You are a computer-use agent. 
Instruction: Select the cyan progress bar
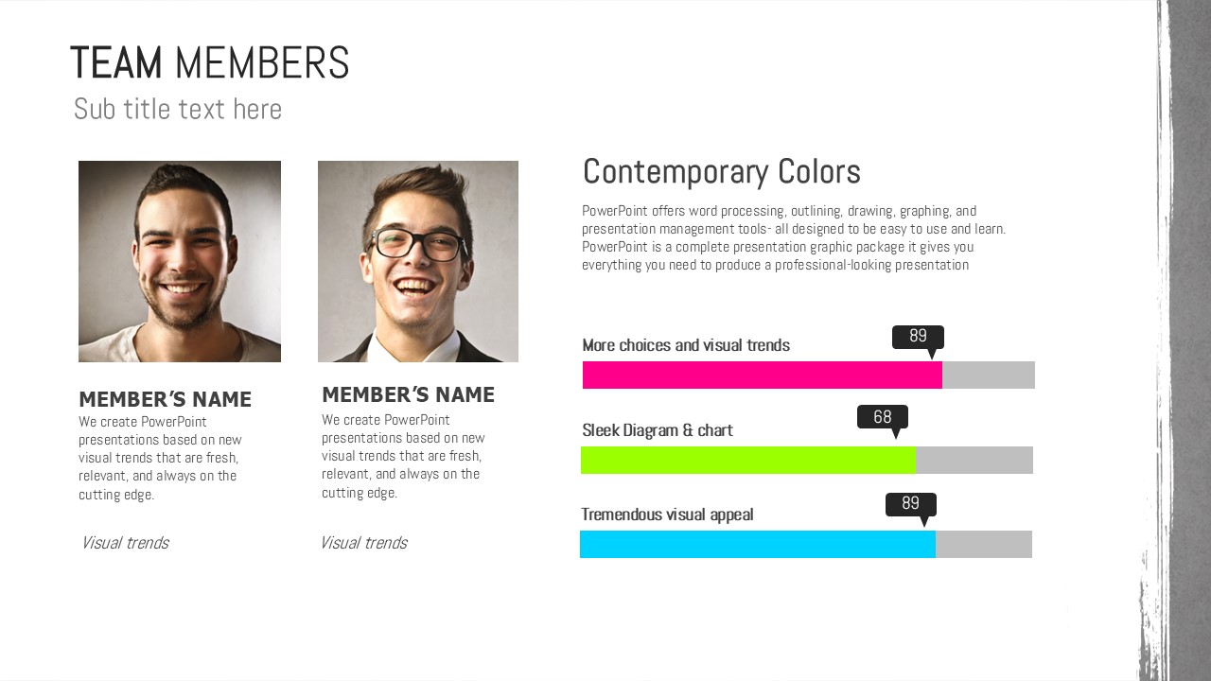pos(758,545)
